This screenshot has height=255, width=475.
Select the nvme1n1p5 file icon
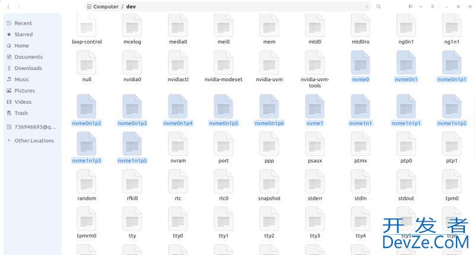pyautogui.click(x=132, y=144)
